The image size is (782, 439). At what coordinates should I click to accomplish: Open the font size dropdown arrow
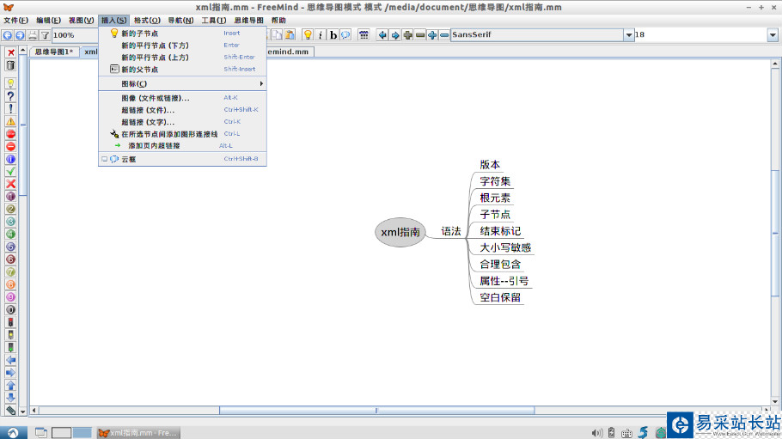coord(773,34)
